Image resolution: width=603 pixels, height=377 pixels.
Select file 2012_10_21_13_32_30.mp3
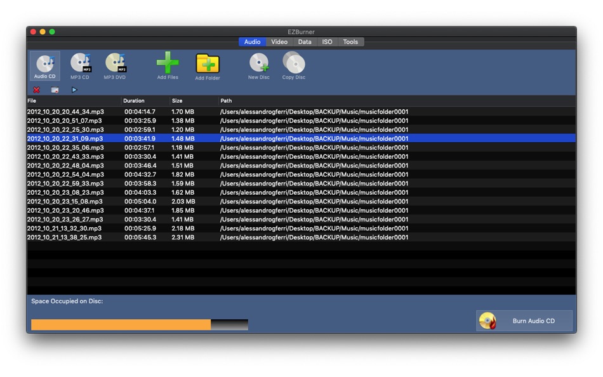click(x=64, y=228)
